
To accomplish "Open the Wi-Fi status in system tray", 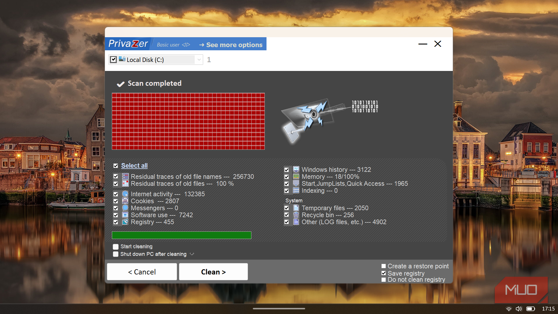I will 509,309.
